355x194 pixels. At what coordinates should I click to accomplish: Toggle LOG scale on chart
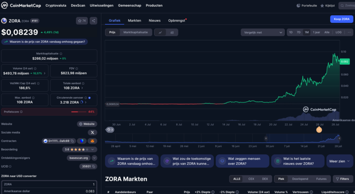(338, 32)
